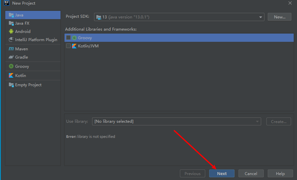Choose the Groovy project type in sidebar
Image resolution: width=297 pixels, height=180 pixels.
point(33,66)
